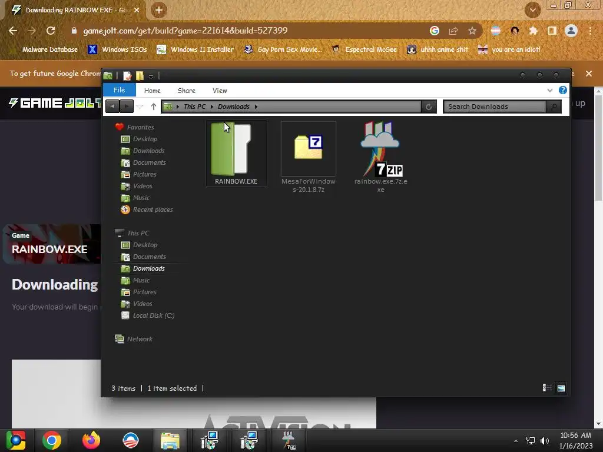Open Explorer help question mark icon
603x452 pixels.
[562, 90]
